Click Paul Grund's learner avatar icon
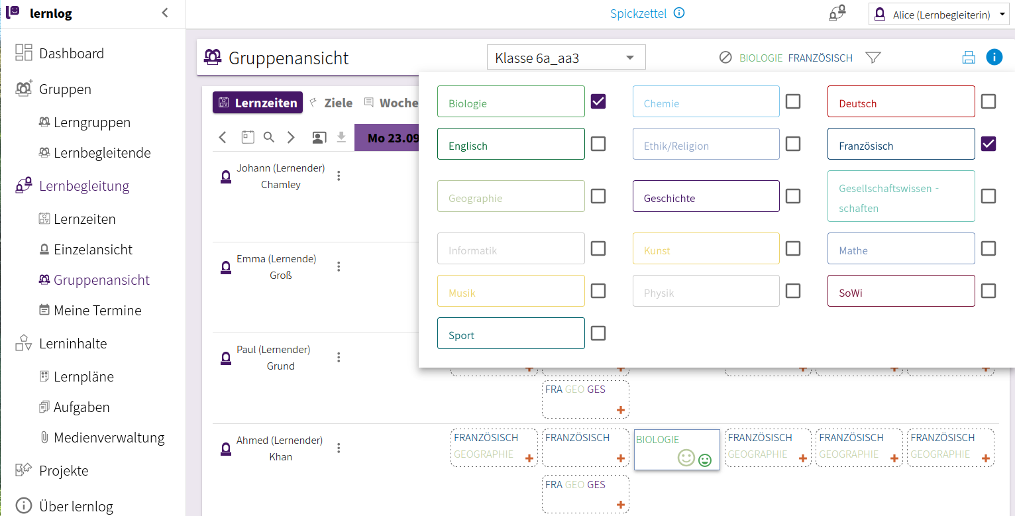1015x516 pixels. click(x=225, y=358)
